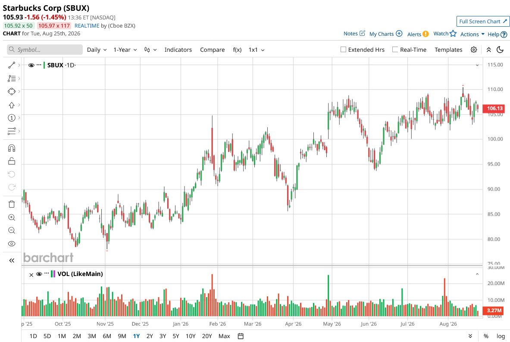Open the Templates menu
510x342 pixels.
click(448, 50)
